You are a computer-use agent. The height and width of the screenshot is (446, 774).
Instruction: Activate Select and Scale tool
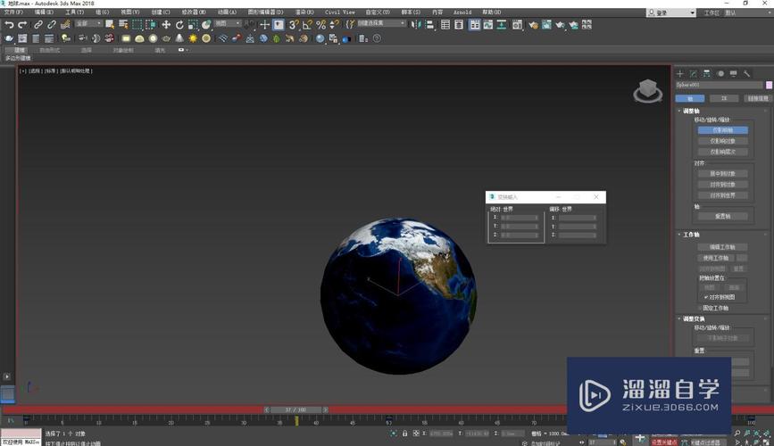[193, 24]
